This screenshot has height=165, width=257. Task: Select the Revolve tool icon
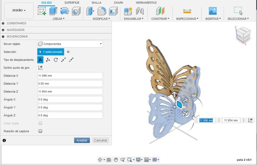65,11
